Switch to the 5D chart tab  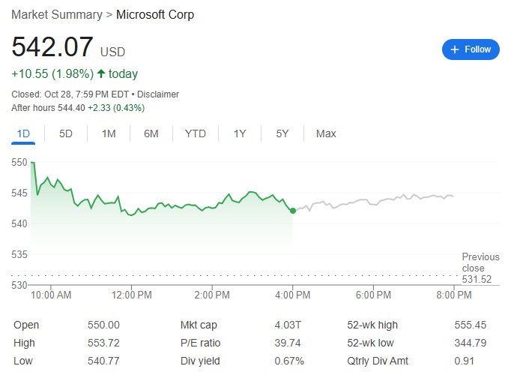point(66,133)
